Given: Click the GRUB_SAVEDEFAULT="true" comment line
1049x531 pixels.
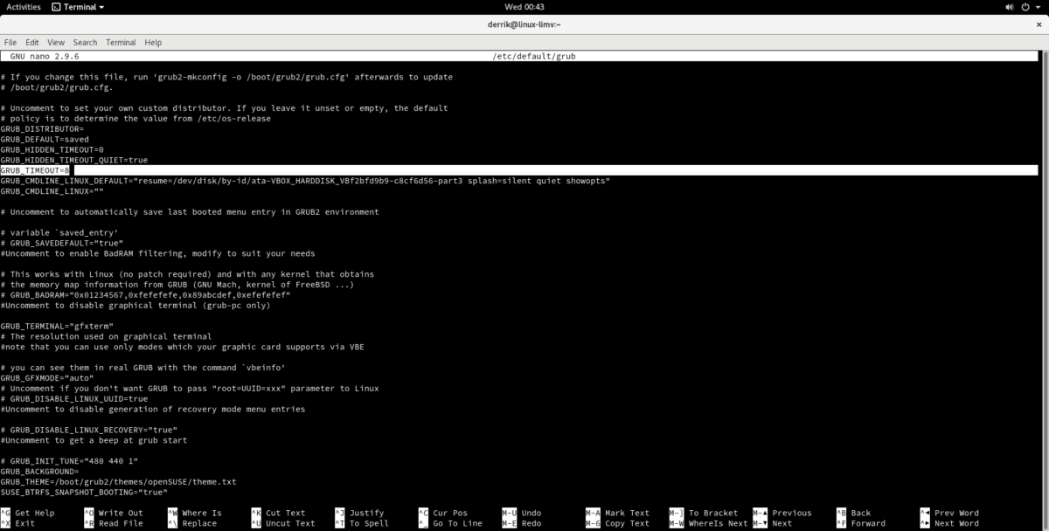Looking at the screenshot, I should (x=62, y=243).
